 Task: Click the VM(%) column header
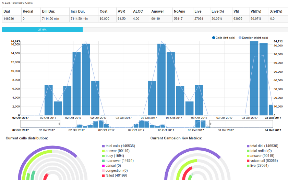click(x=259, y=11)
